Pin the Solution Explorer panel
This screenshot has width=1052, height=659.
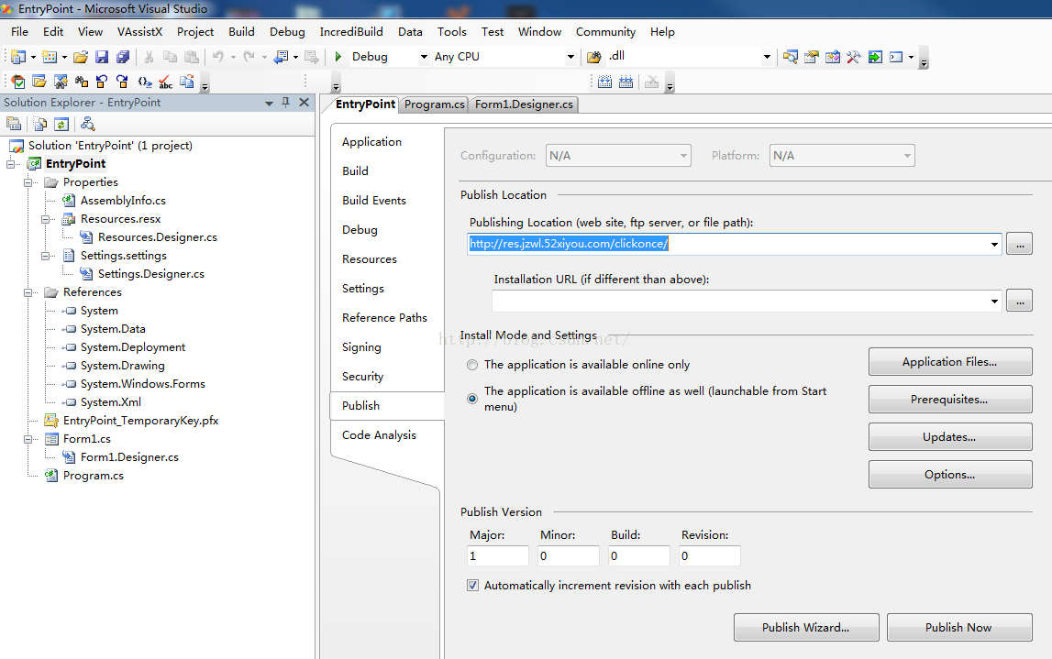(x=286, y=102)
